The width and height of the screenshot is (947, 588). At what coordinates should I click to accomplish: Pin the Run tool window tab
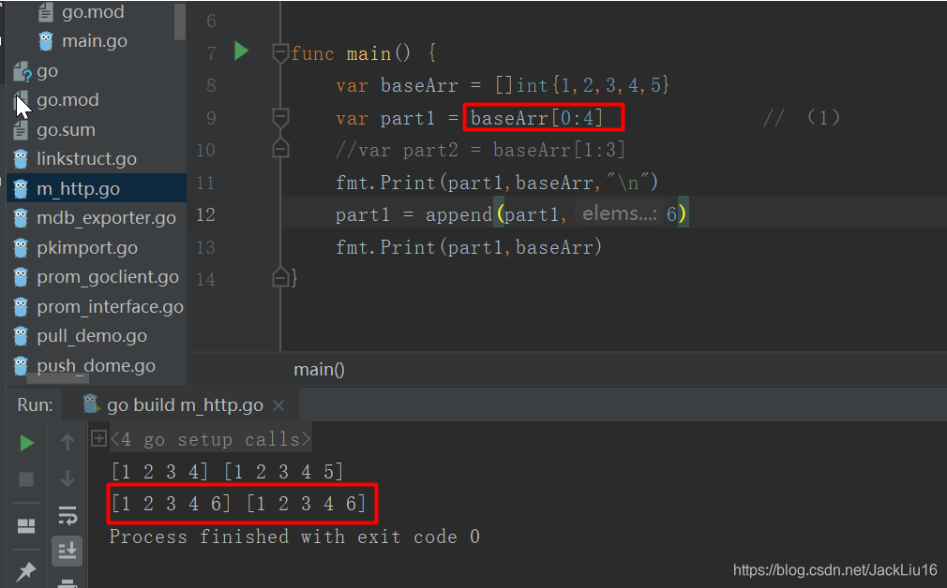coord(25,569)
